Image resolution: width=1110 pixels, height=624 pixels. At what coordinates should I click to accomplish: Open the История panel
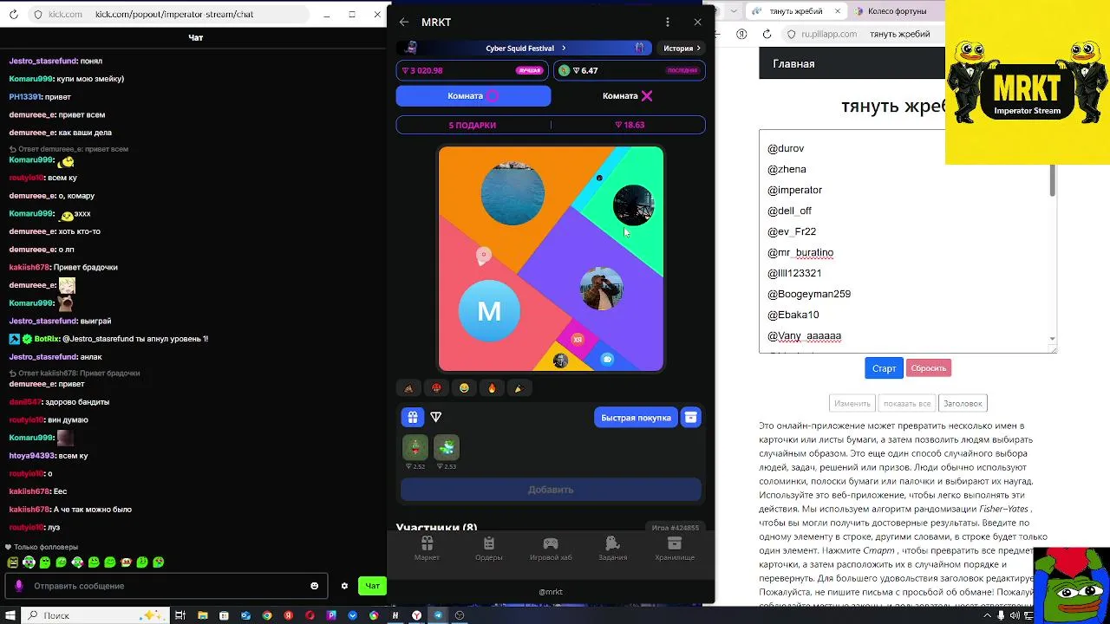coord(682,49)
